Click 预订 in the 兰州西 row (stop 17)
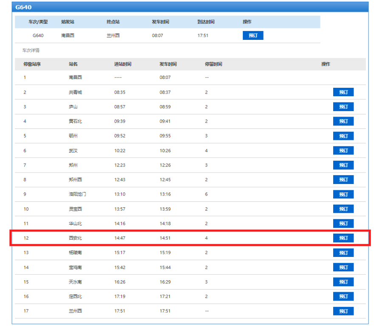 [x=343, y=311]
